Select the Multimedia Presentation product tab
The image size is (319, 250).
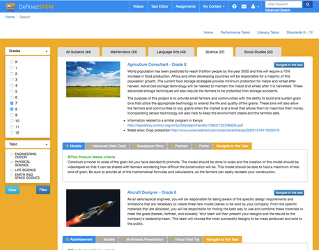[x=143, y=240]
